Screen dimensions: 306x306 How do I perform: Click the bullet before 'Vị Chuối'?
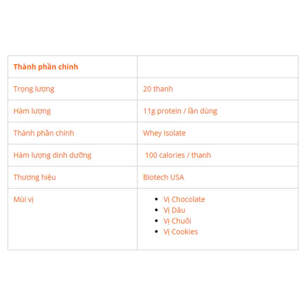pyautogui.click(x=156, y=221)
